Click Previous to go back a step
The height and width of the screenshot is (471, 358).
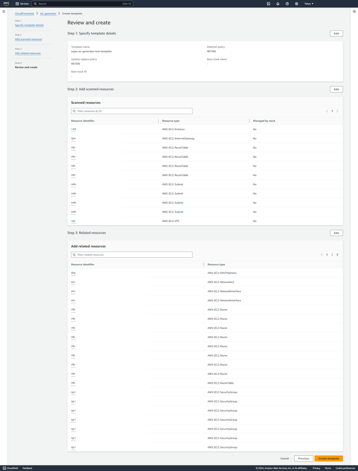[304, 458]
